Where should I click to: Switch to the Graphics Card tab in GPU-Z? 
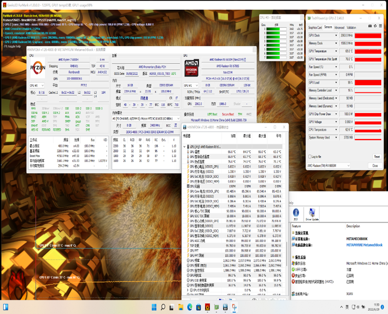click(x=315, y=27)
